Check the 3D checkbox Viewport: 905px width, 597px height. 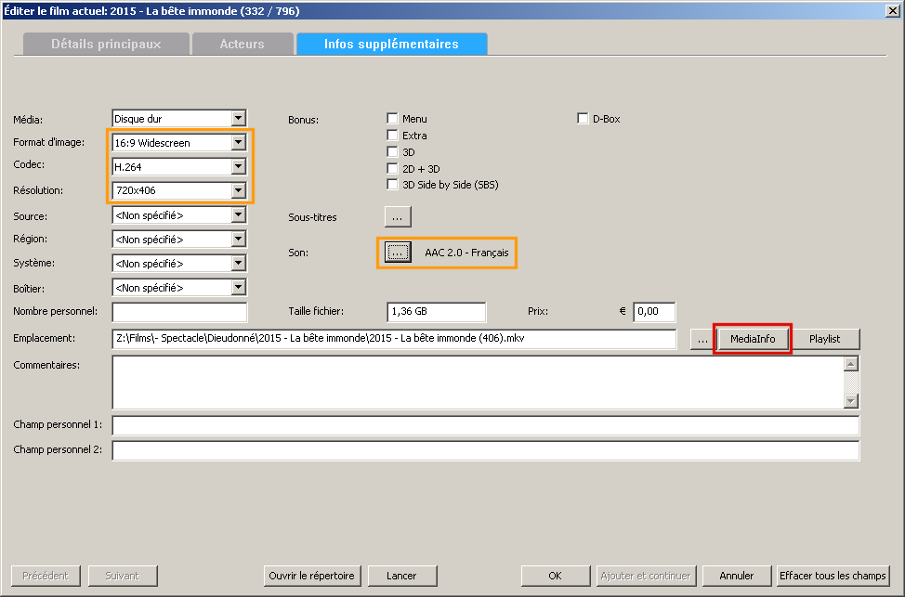click(x=392, y=151)
